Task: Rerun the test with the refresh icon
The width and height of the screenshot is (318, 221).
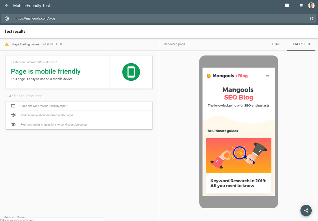Action: [312, 19]
